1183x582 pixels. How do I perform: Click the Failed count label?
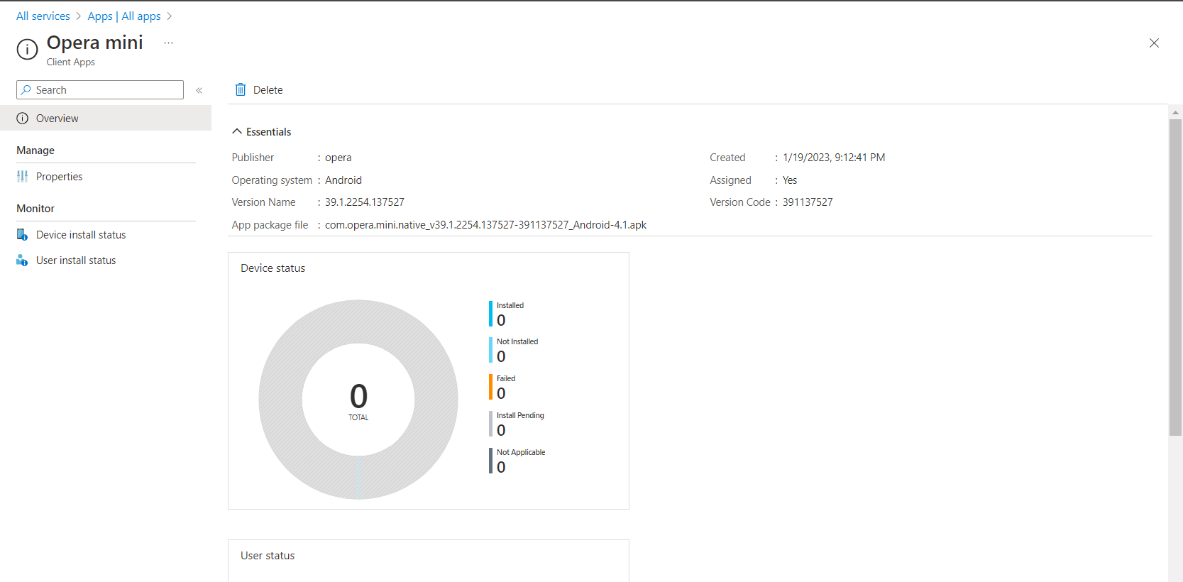coord(506,378)
